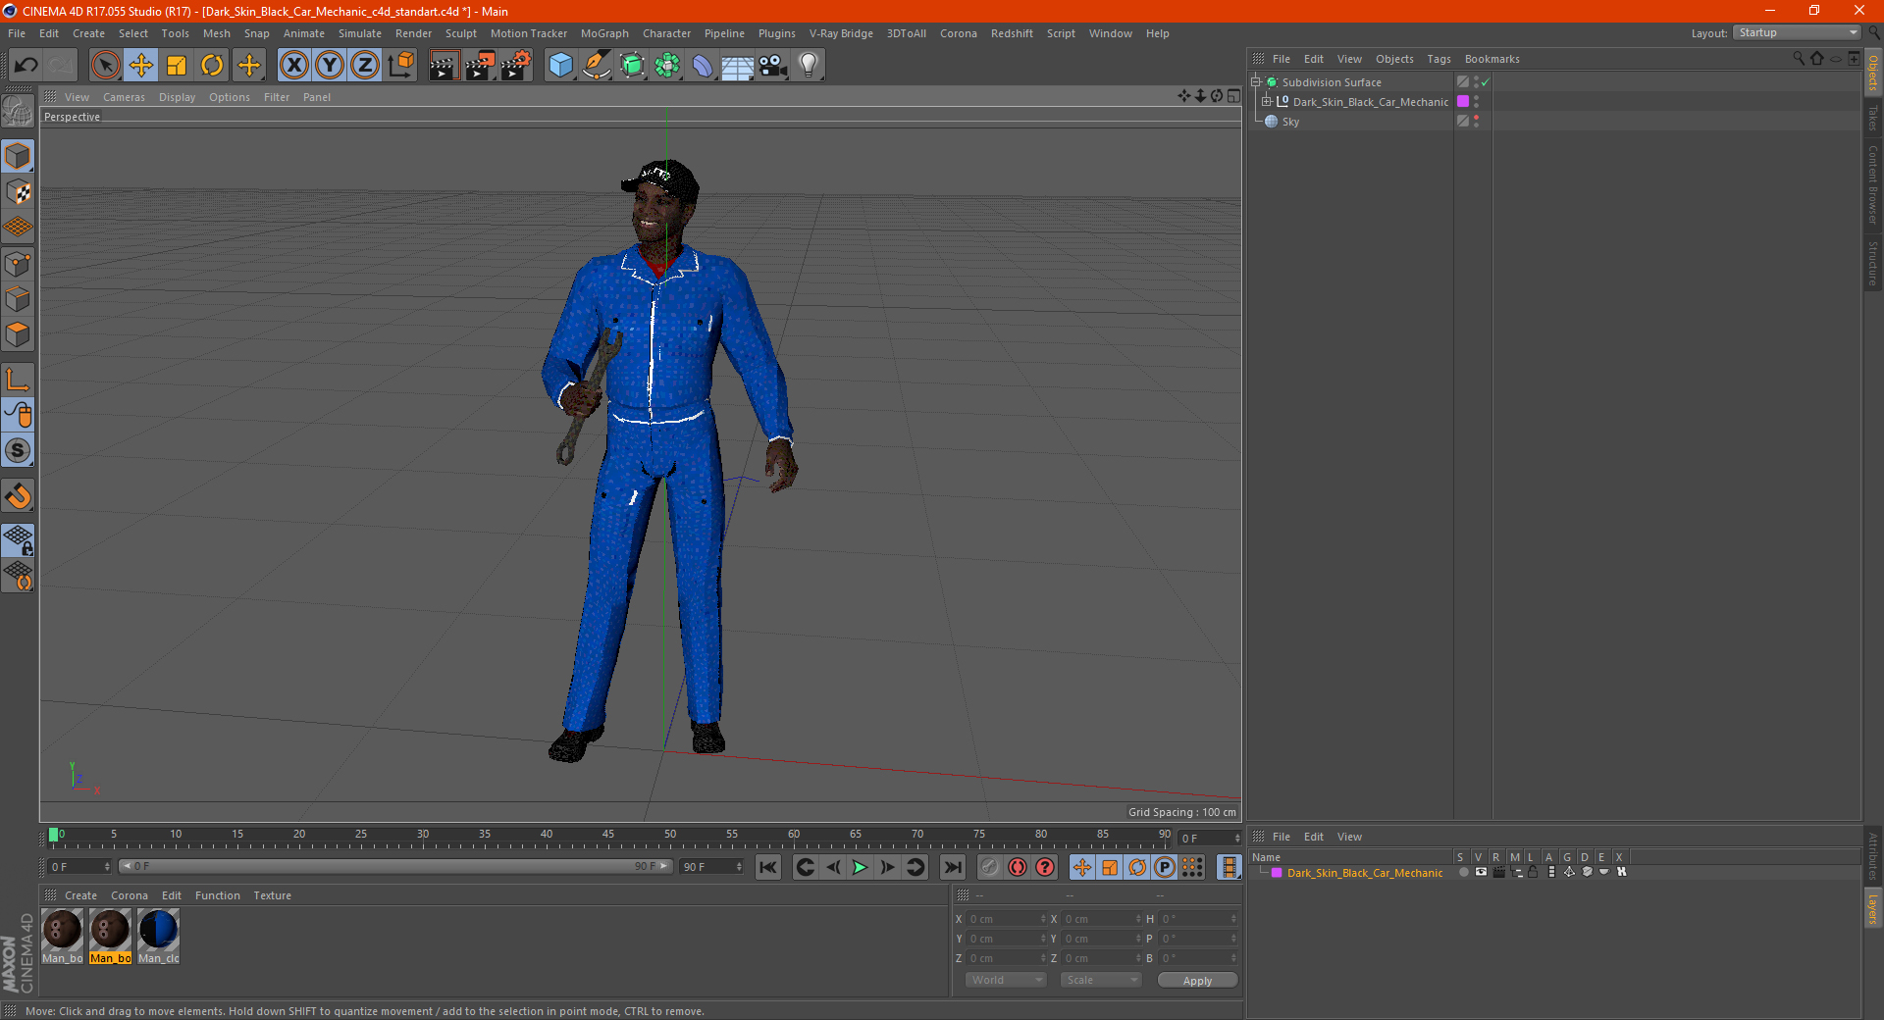Click the Apply button
Screen dimensions: 1884x1020
[1197, 981]
